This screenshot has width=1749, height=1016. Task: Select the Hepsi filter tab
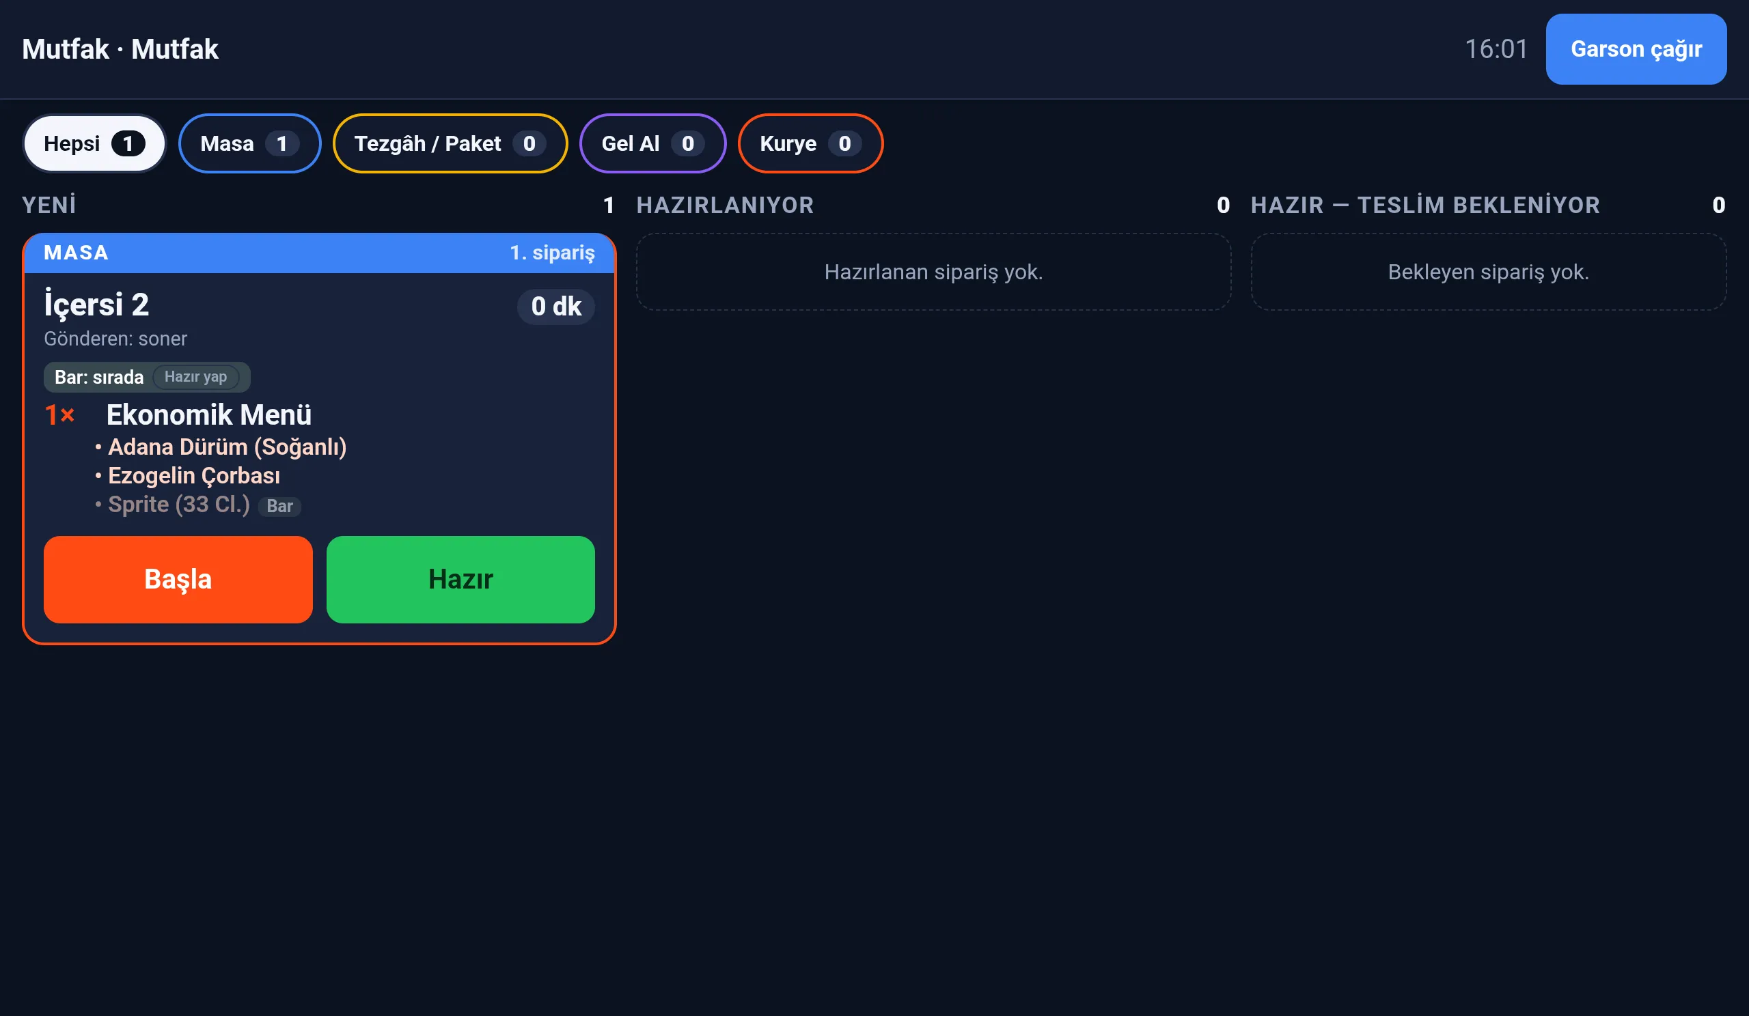click(94, 143)
